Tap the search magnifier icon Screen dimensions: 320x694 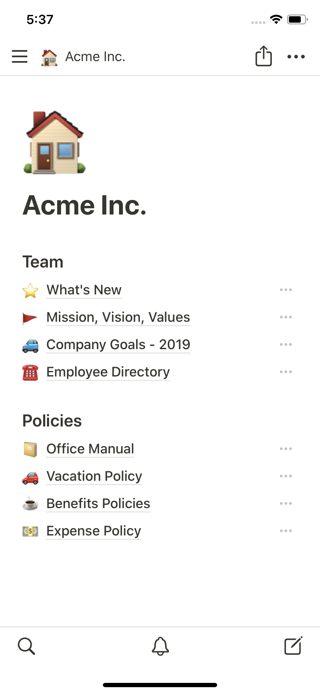click(26, 646)
